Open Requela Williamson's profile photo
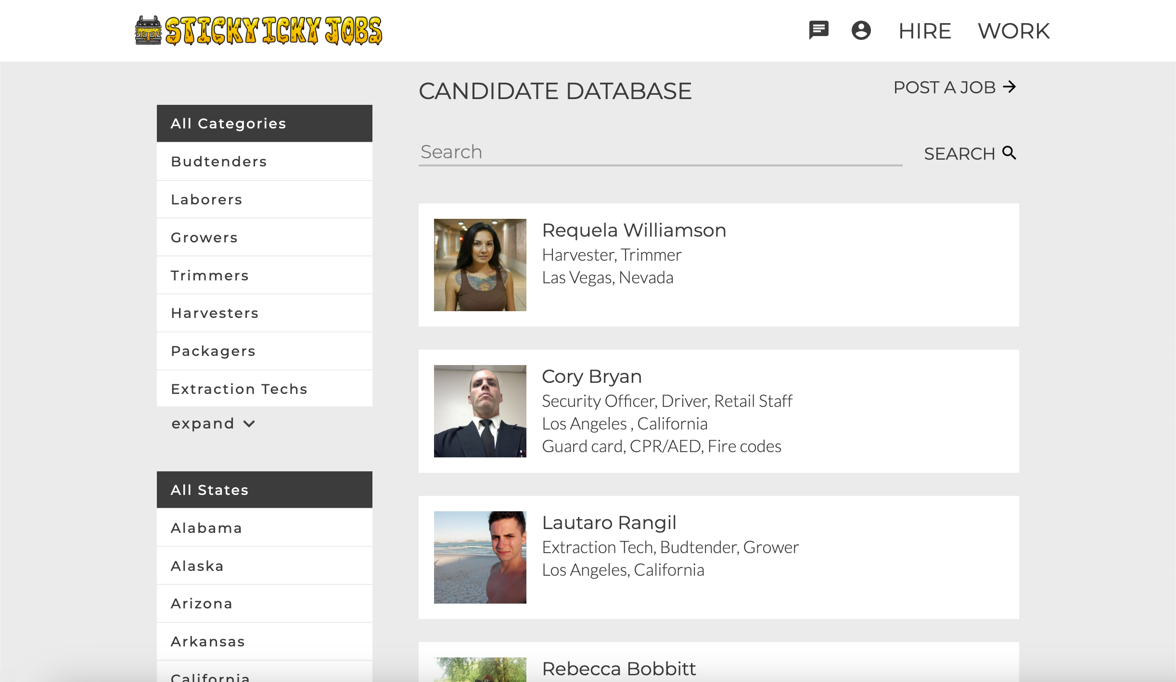The image size is (1176, 682). 480,265
